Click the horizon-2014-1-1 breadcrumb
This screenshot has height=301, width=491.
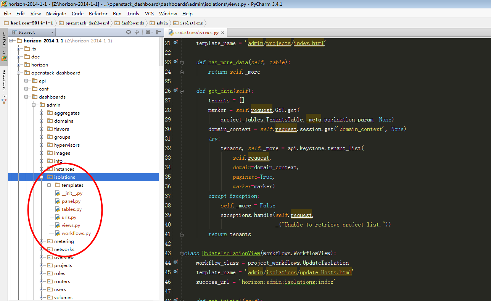[x=29, y=23]
